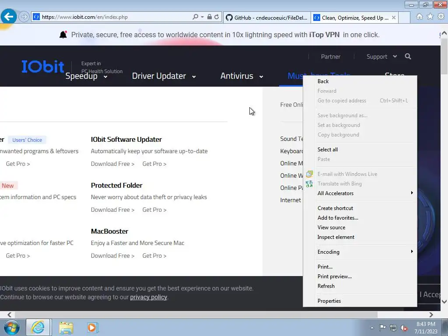The image size is (448, 336).
Task: Click the search magnifier in address bar
Action: tap(196, 17)
